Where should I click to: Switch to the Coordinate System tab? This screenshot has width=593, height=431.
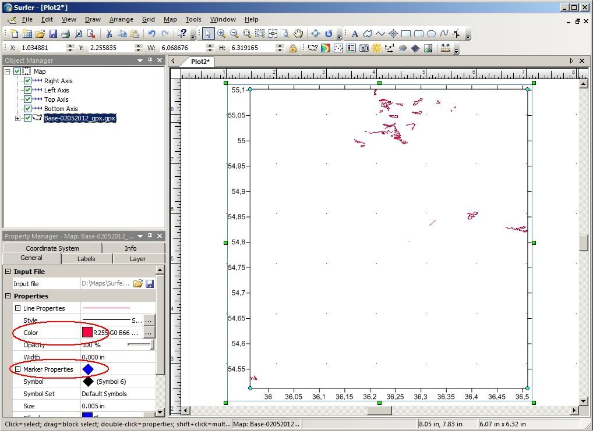(x=52, y=248)
